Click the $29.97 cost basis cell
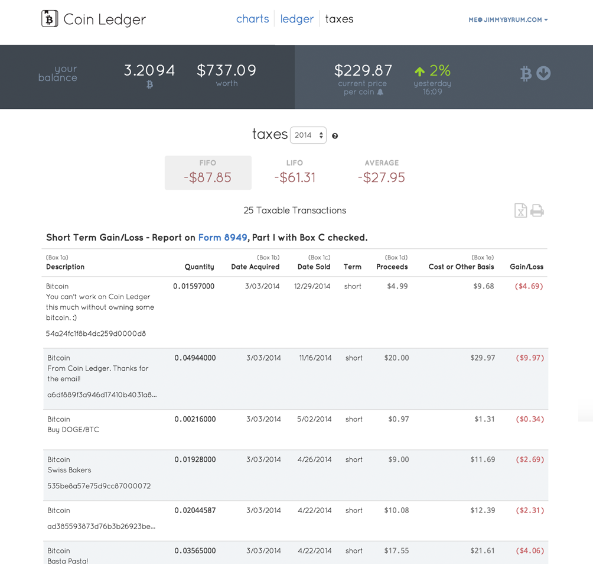This screenshot has width=593, height=564. [x=483, y=358]
